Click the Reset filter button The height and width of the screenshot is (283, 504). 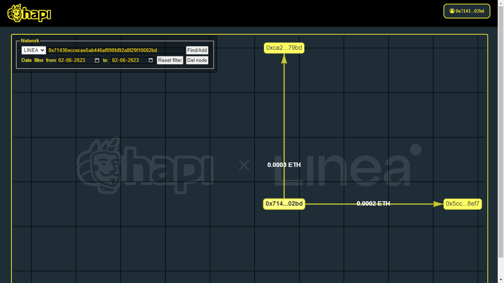point(170,60)
